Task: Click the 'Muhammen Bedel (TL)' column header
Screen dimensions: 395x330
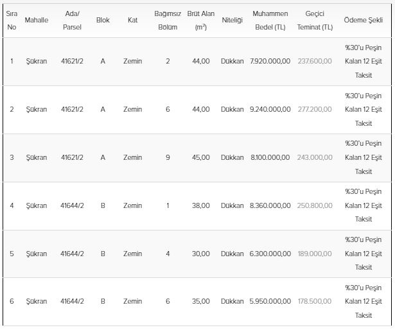Action: click(x=270, y=20)
